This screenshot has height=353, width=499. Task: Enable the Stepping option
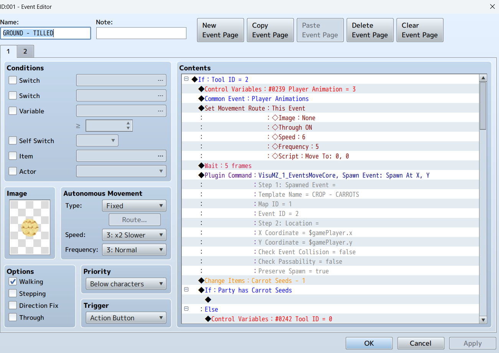(13, 294)
